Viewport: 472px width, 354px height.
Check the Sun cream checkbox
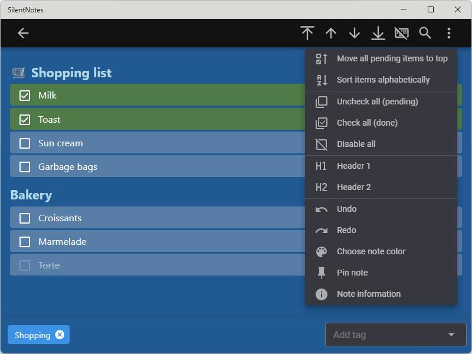tap(25, 143)
